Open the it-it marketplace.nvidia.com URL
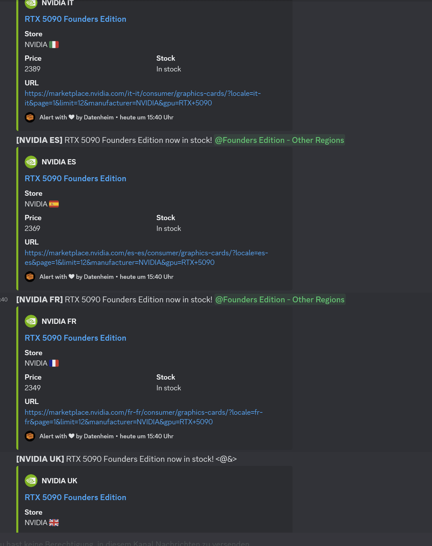Viewport: 432px width, 546px height. click(143, 98)
